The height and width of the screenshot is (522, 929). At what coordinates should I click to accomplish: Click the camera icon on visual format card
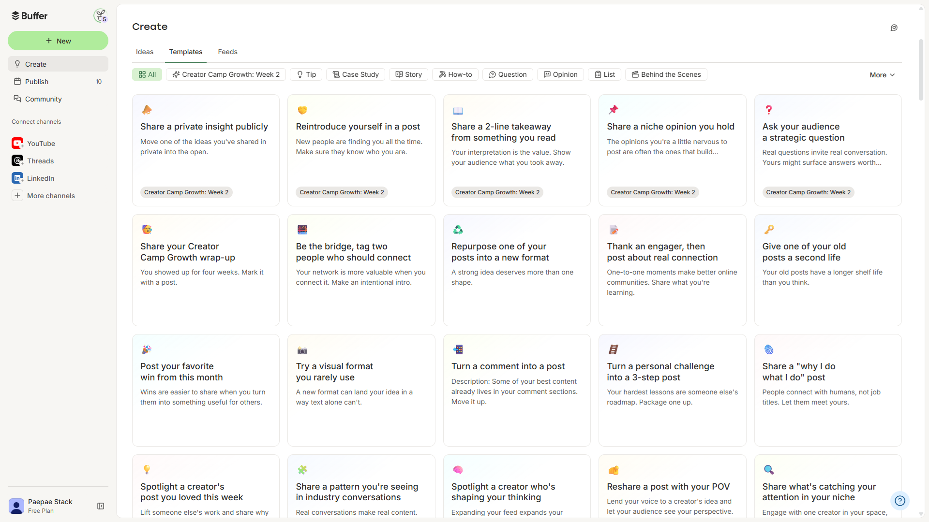(302, 350)
